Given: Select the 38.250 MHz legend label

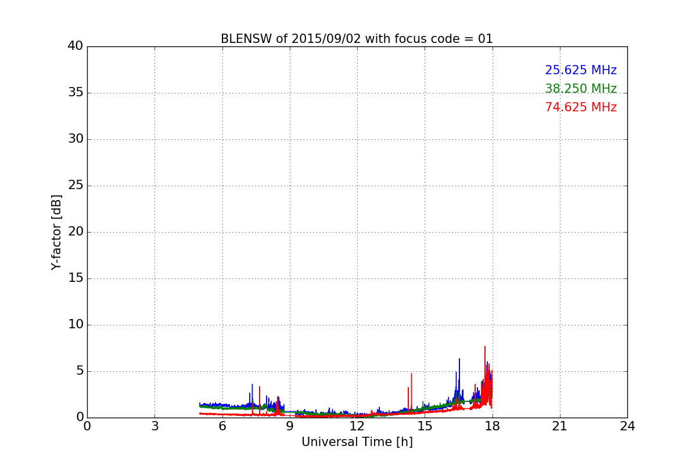Looking at the screenshot, I should (581, 89).
